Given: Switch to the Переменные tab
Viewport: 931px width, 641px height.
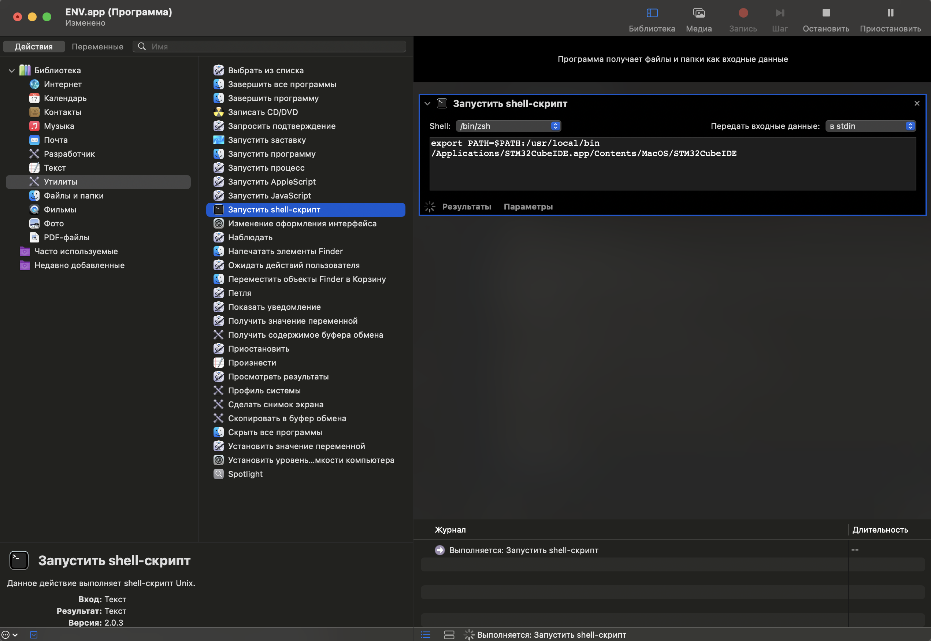Looking at the screenshot, I should click(97, 47).
